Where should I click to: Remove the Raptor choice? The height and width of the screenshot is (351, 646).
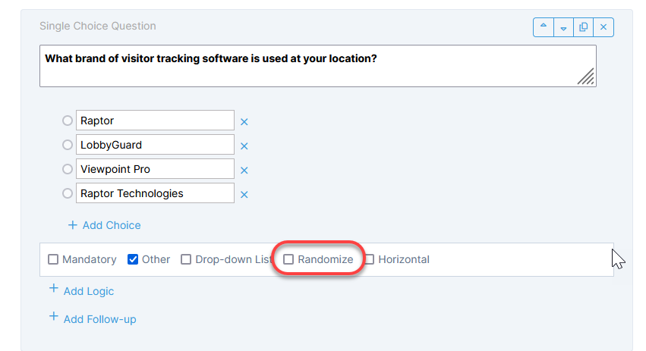(x=244, y=122)
